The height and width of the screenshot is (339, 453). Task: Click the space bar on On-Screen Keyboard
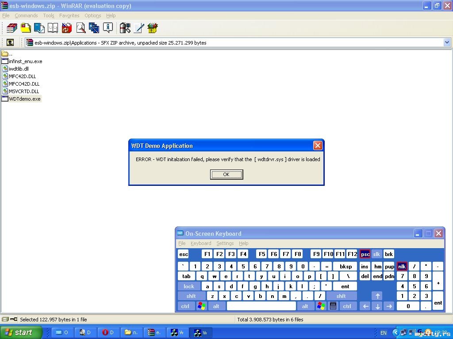tap(261, 306)
